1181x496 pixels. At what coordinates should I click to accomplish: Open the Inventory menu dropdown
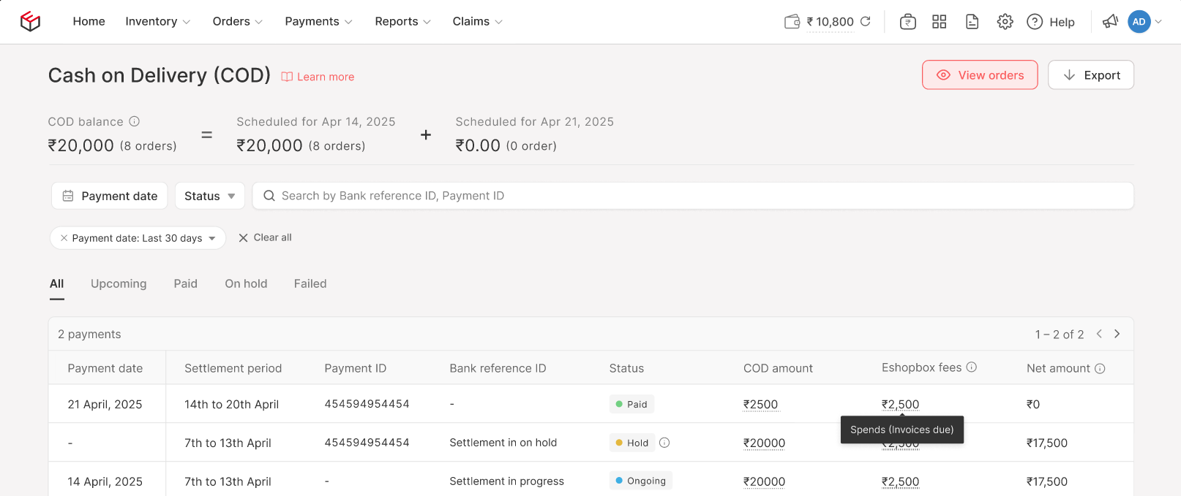(x=157, y=22)
